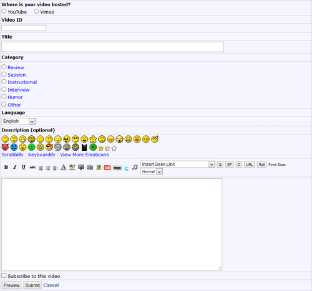Screen dimensions: 312x291
Task: Click the Submit button
Action: tap(32, 285)
